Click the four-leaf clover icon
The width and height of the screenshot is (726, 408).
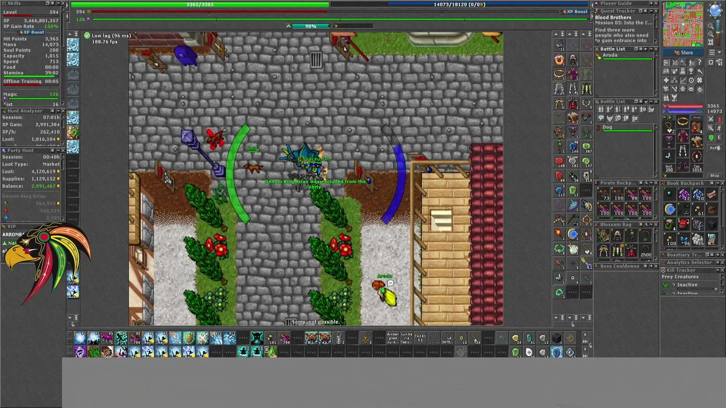699,80
